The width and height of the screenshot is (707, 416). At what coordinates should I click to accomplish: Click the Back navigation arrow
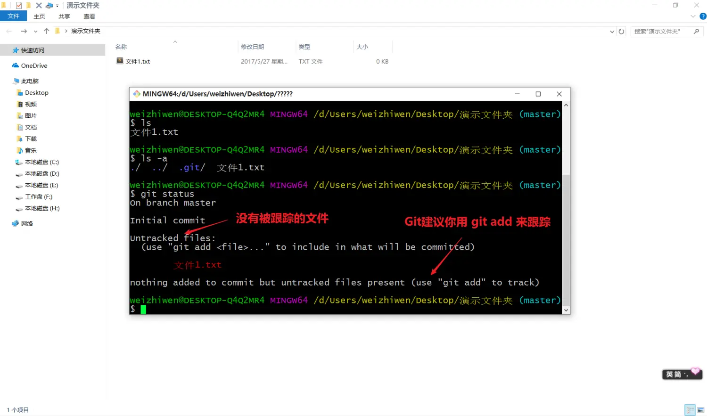pyautogui.click(x=9, y=31)
